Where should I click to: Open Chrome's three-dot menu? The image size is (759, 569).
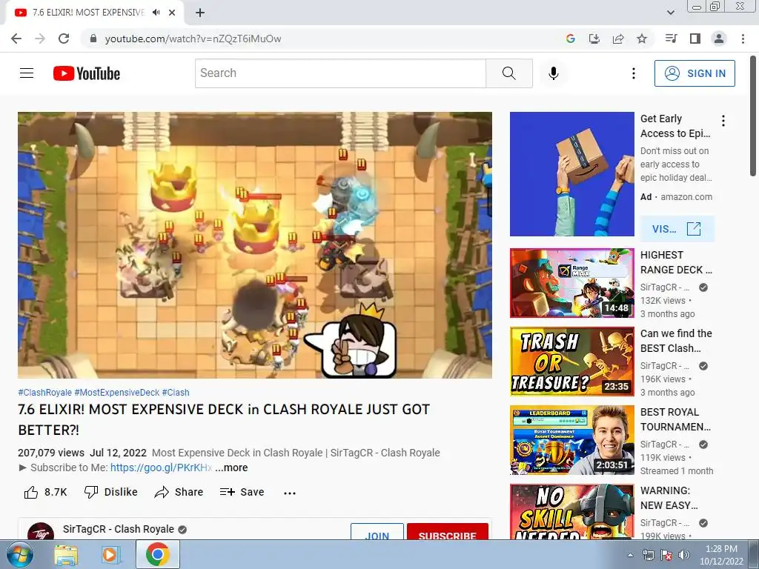point(743,39)
